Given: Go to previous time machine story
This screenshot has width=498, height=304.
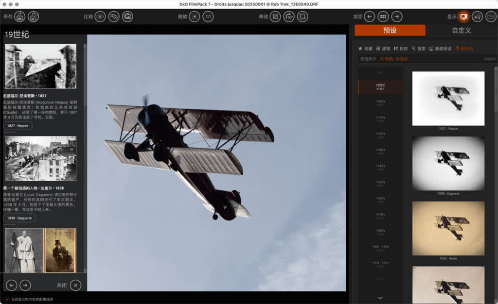Looking at the screenshot, I should [12, 285].
